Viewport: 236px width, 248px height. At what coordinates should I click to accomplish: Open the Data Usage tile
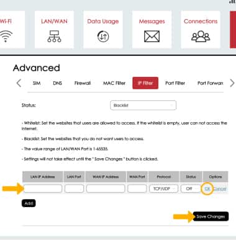point(103,30)
